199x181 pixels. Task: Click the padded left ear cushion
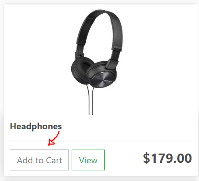80,69
